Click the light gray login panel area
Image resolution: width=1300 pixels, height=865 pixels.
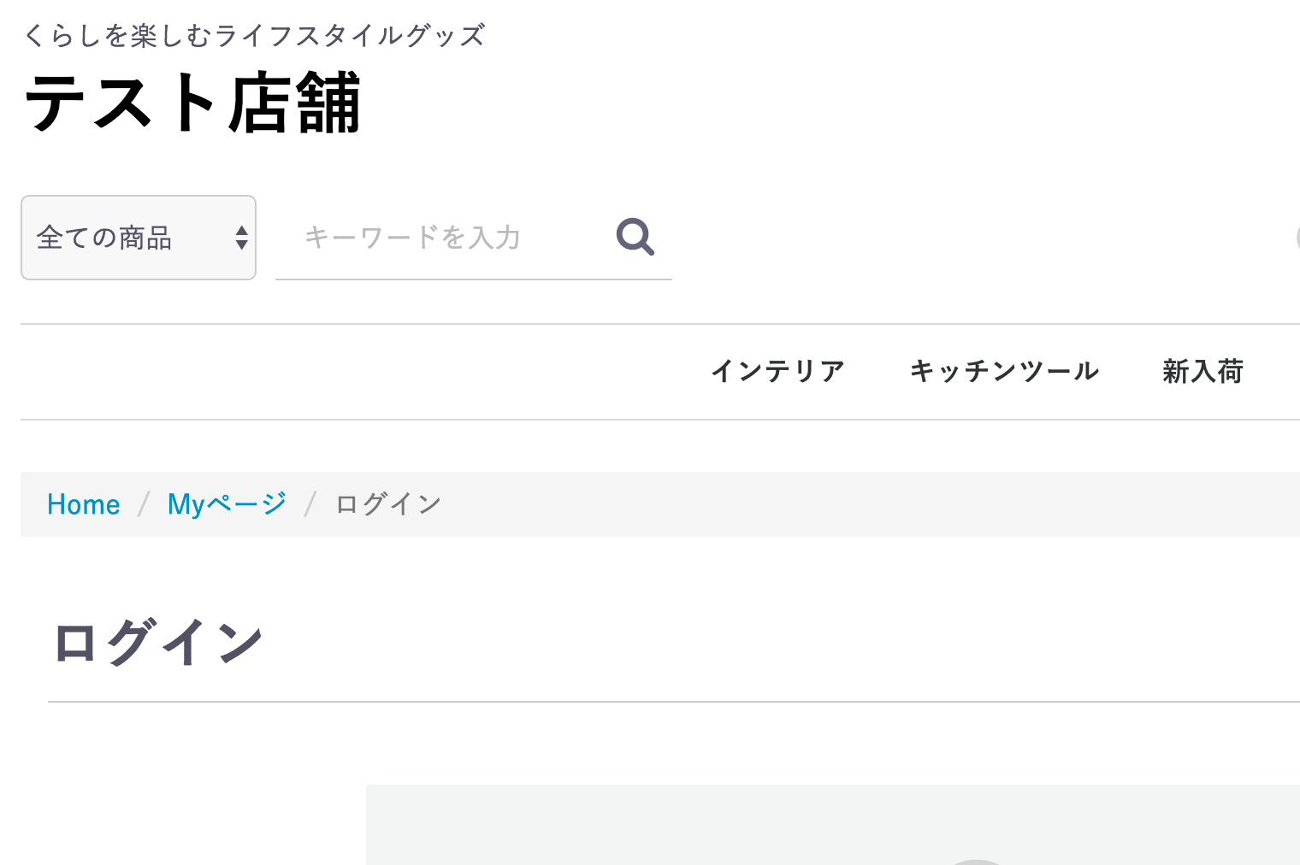833,825
